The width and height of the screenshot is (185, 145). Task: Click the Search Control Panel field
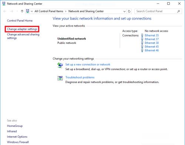(x=158, y=11)
